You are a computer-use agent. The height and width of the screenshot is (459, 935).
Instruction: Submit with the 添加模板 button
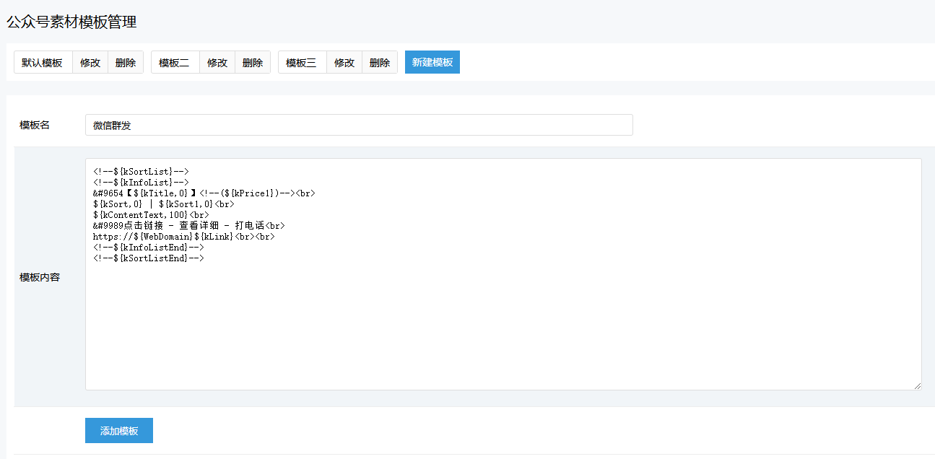(119, 431)
